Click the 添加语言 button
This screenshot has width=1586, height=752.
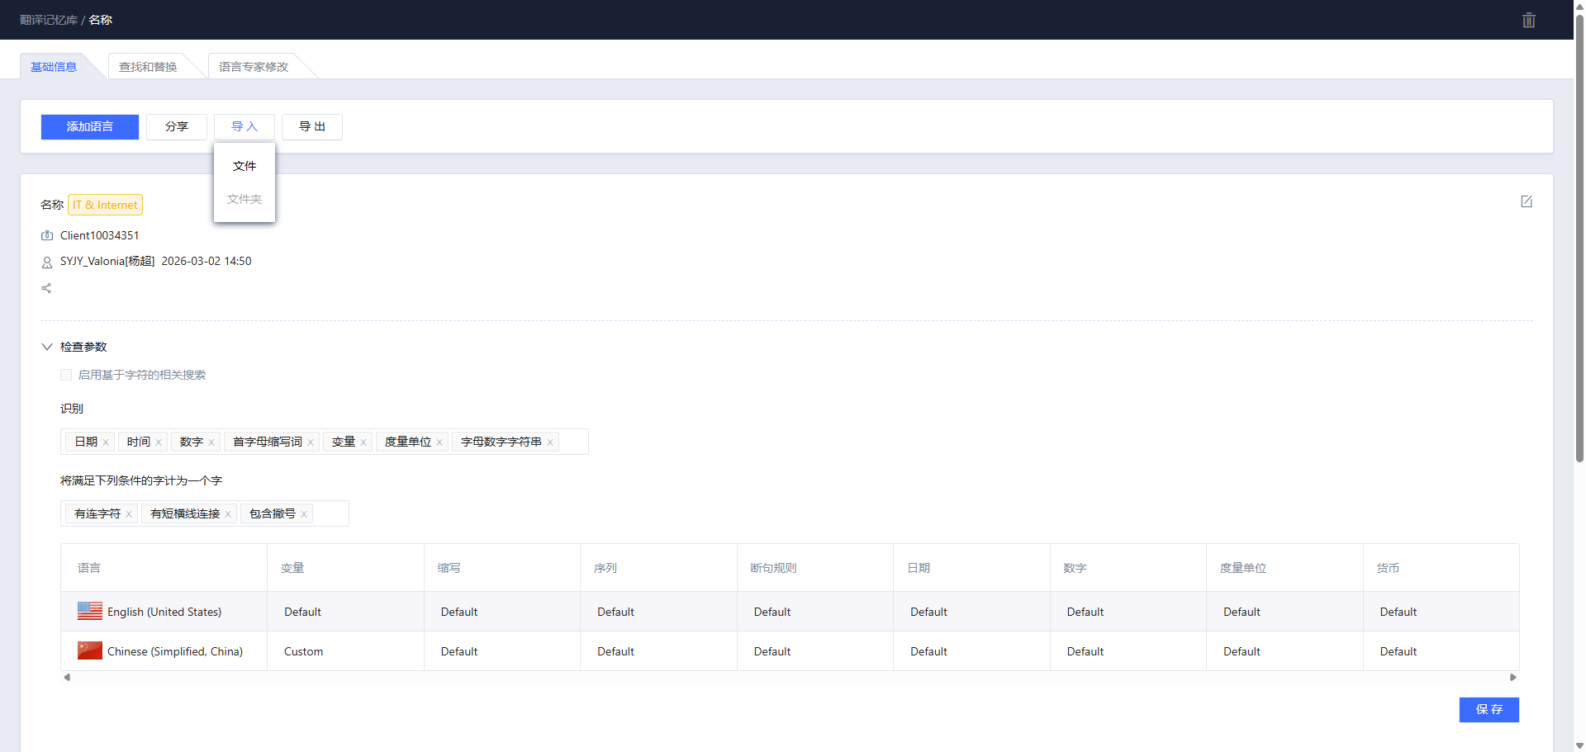click(x=90, y=126)
